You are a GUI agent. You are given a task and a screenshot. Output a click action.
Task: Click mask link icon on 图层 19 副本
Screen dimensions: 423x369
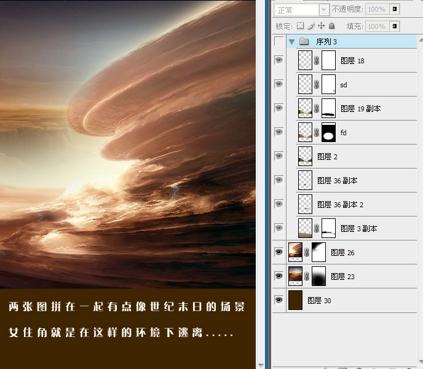(x=317, y=108)
